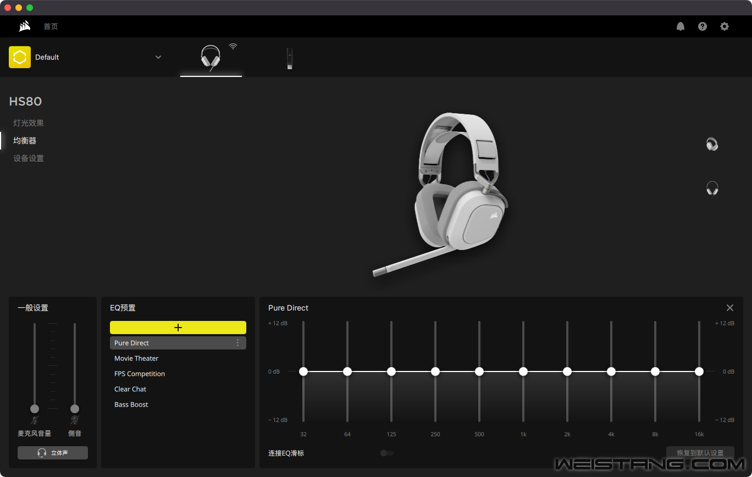
Task: Toggle the 连接EQ滑标 switch
Action: (387, 453)
